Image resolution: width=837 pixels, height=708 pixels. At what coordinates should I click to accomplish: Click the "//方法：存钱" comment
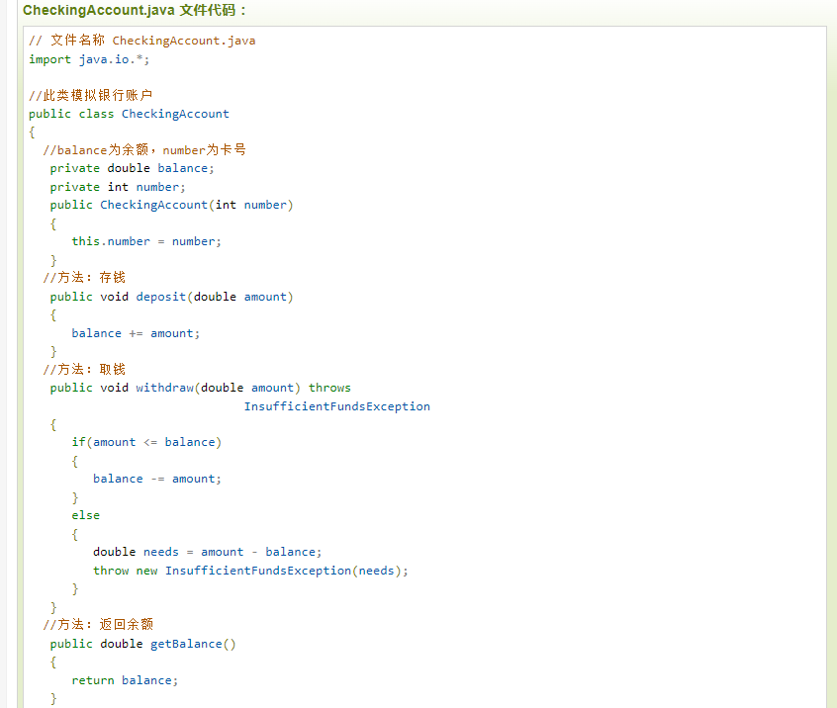84,278
